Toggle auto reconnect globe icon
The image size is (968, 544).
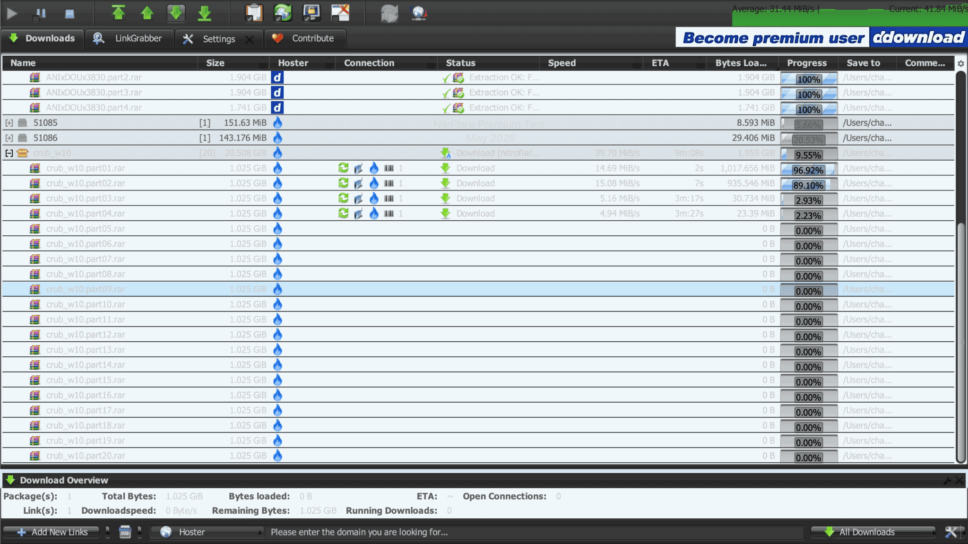283,13
